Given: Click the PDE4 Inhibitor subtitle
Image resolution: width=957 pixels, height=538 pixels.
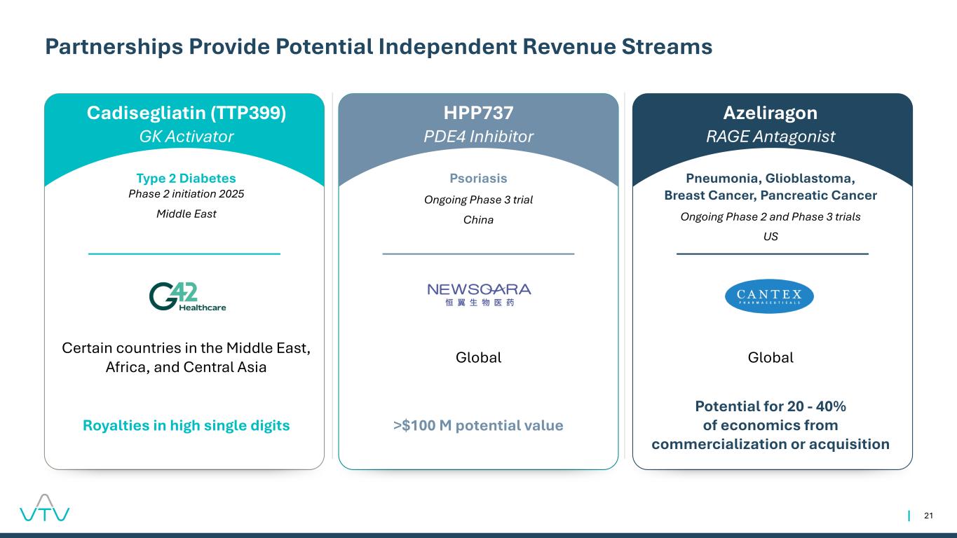Looking at the screenshot, I should pyautogui.click(x=478, y=137).
